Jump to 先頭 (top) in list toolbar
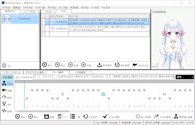 70,65
